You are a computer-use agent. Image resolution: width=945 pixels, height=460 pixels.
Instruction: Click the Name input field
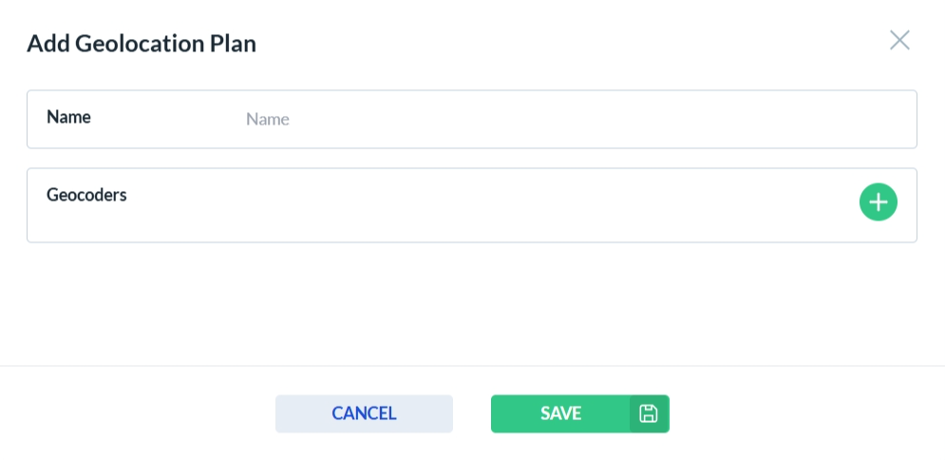(x=570, y=120)
